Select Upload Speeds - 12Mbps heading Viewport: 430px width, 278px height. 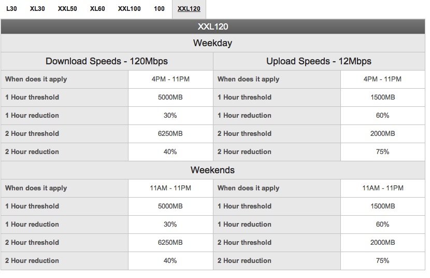coord(319,61)
